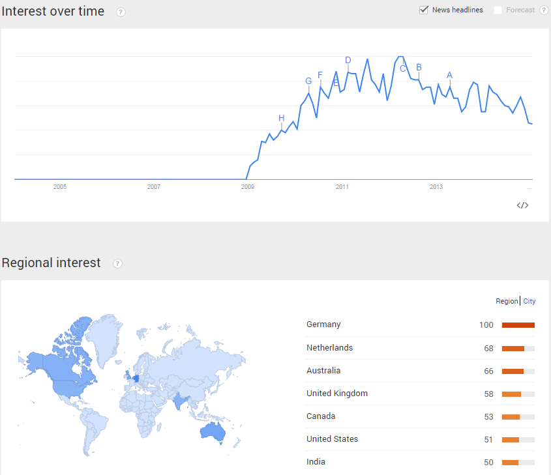Open help icon beside Regional interest
The height and width of the screenshot is (475, 551).
(117, 263)
